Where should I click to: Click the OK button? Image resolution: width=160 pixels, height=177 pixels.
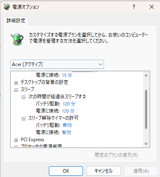point(66,171)
